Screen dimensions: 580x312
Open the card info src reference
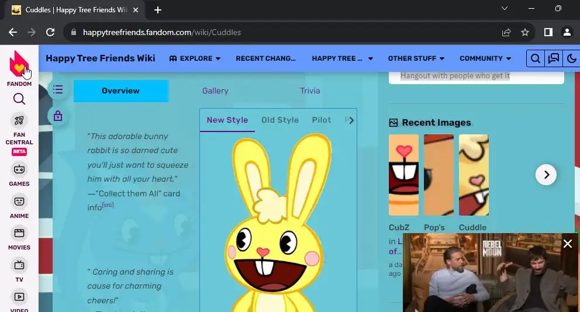[108, 205]
